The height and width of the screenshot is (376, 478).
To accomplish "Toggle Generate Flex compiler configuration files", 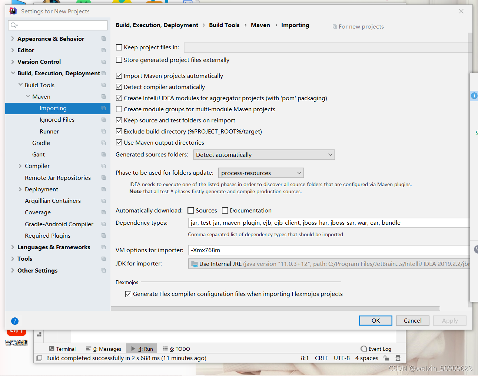I will (x=128, y=294).
